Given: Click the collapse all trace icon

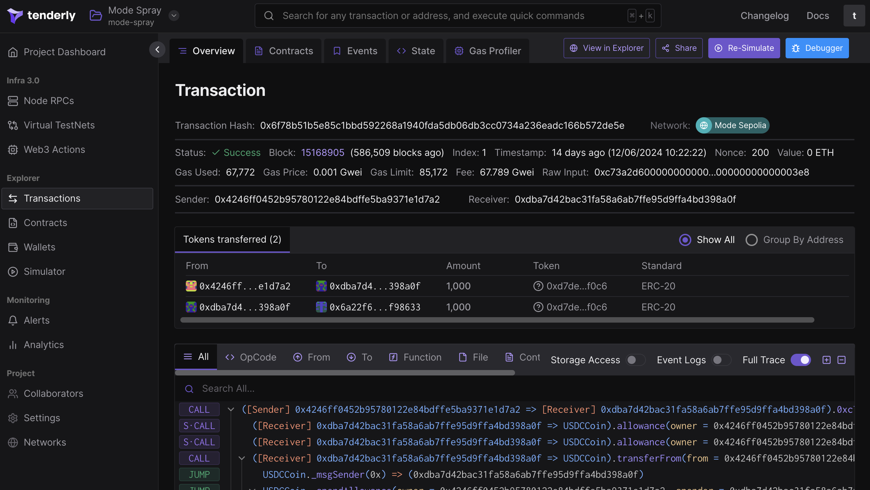Looking at the screenshot, I should (842, 360).
